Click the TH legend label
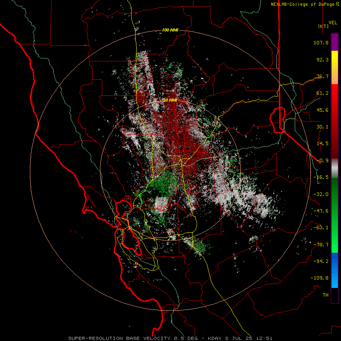This screenshot has height=341, width=341. click(325, 295)
